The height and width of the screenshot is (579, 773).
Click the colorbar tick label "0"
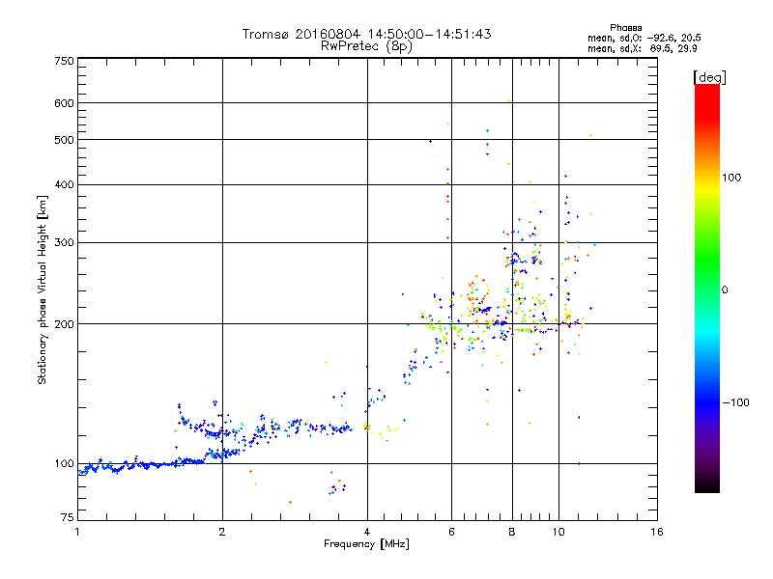pyautogui.click(x=725, y=290)
